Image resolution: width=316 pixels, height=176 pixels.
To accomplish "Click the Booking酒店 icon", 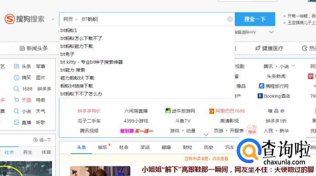I will pos(260,96).
